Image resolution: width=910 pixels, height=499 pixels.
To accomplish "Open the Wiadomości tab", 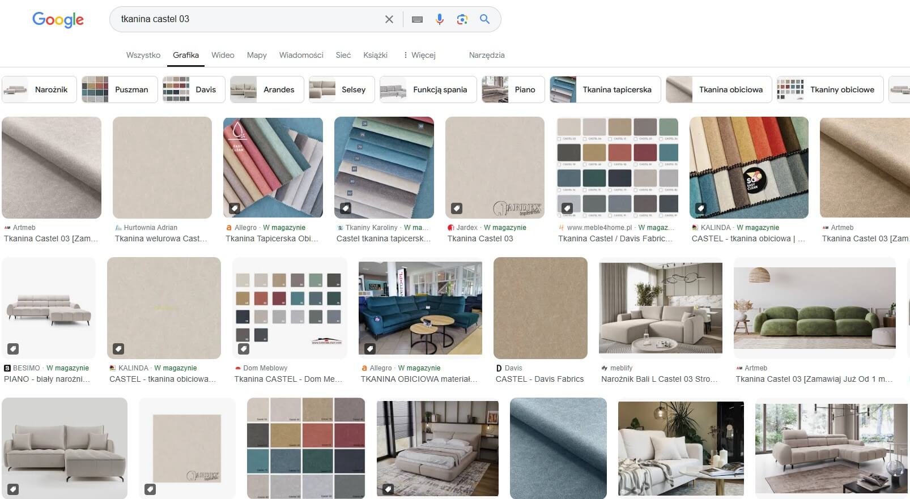I will coord(301,55).
